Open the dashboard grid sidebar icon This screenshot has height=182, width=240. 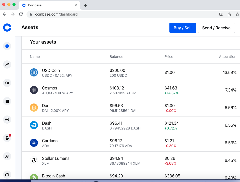7,101
